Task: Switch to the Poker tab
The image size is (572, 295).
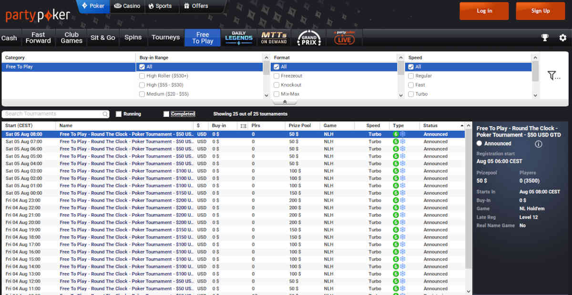Action: coord(93,6)
